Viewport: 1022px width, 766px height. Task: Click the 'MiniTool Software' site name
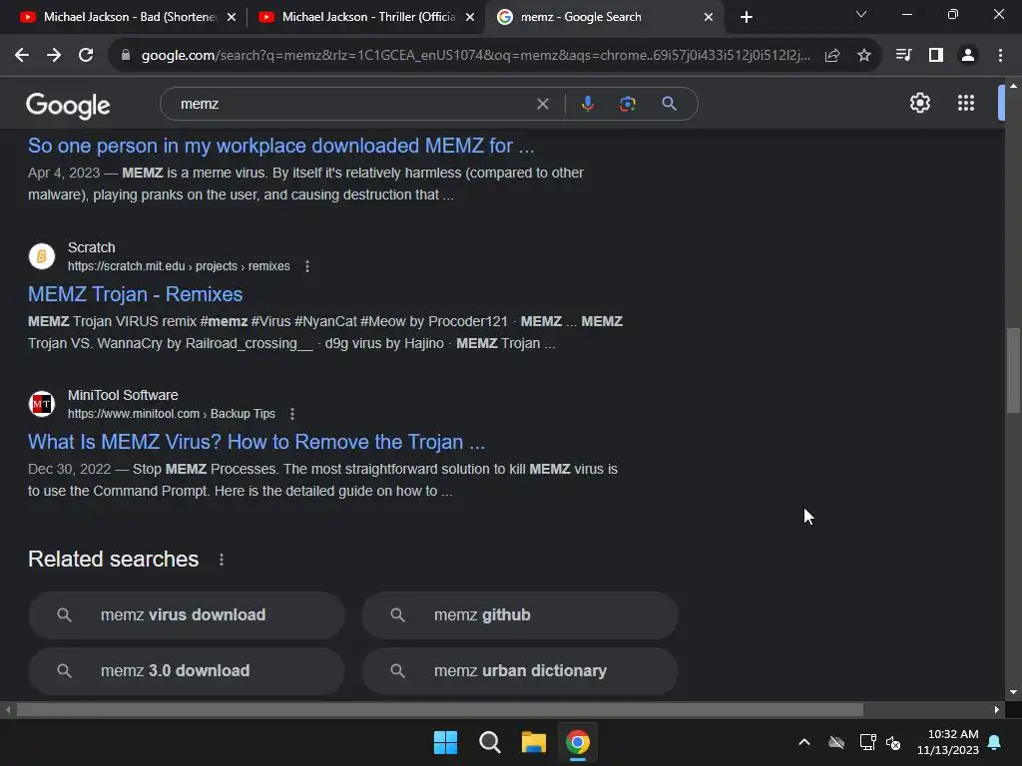123,395
